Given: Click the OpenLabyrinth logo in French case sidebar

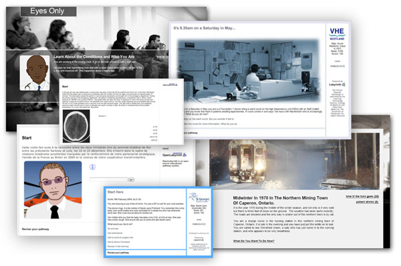Looking at the screenshot, I should pos(174,155).
